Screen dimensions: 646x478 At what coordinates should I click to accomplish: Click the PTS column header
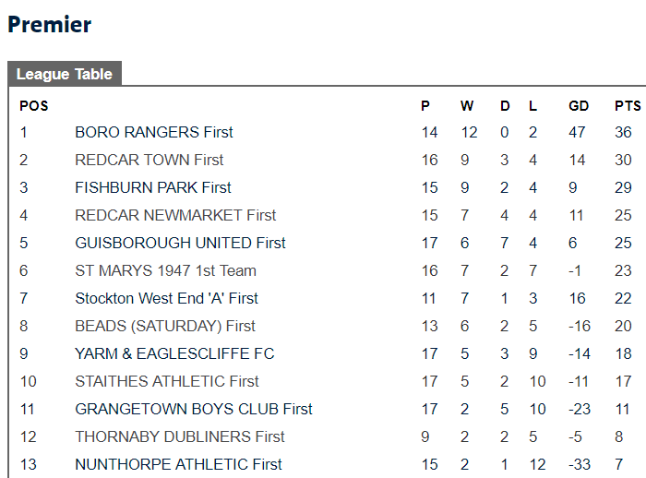point(628,106)
